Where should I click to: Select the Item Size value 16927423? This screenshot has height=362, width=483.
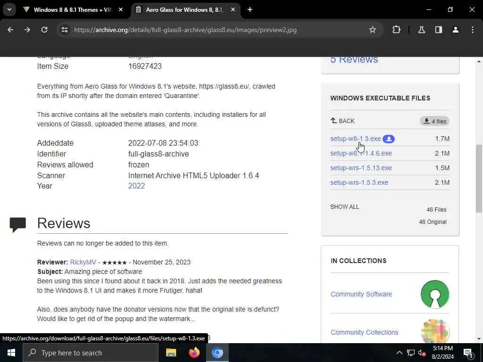tap(145, 66)
